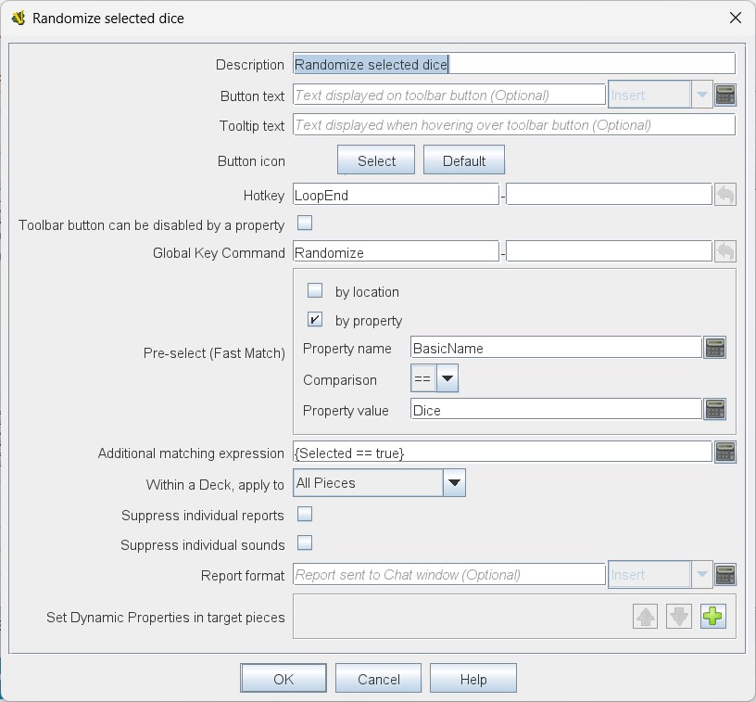This screenshot has width=756, height=702.
Task: Click undo arrow beside Hotkey field
Action: tap(725, 195)
